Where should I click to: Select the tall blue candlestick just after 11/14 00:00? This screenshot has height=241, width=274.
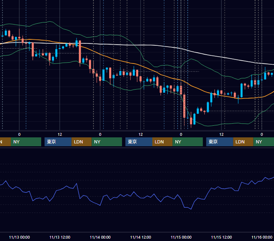104,75
